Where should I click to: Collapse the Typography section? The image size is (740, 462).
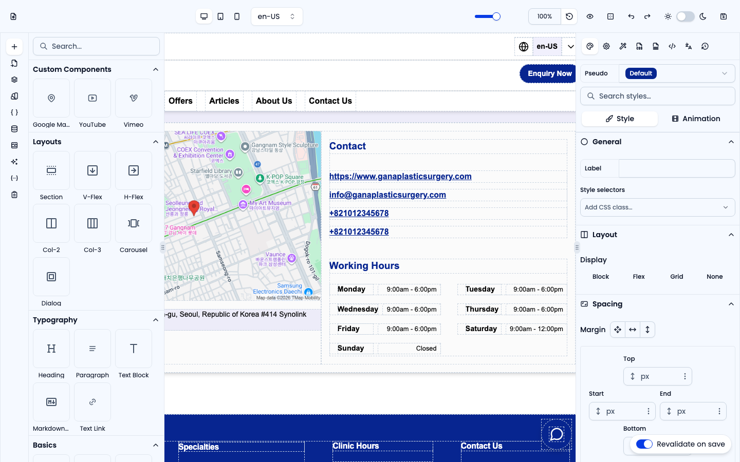[x=156, y=320]
